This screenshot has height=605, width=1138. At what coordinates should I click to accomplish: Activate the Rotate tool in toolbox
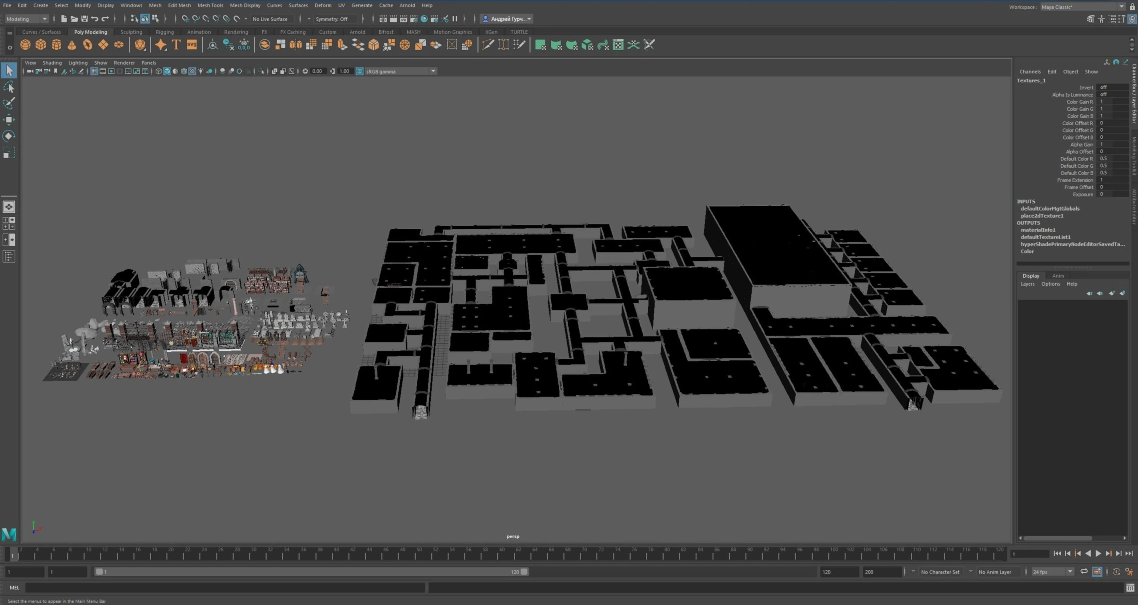point(9,136)
